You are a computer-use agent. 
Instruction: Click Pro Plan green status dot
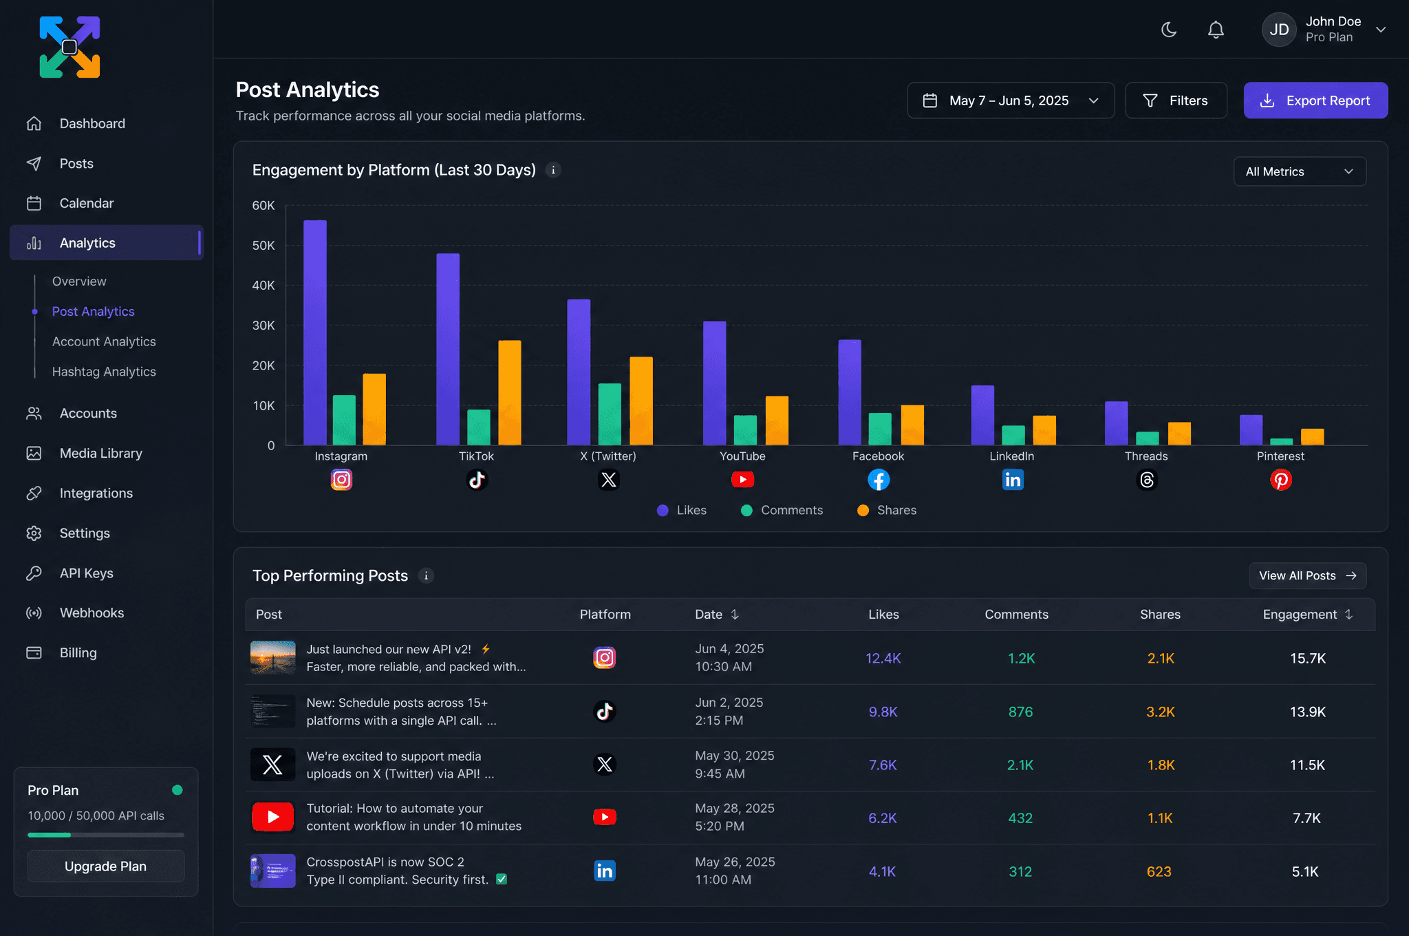(x=178, y=790)
